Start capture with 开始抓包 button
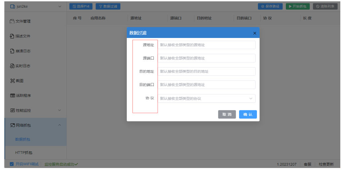 point(298,6)
